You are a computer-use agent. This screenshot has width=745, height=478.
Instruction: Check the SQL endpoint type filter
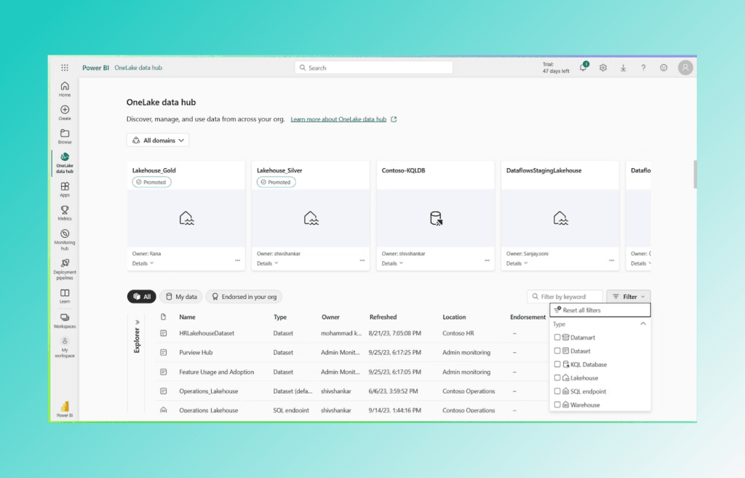pyautogui.click(x=557, y=391)
